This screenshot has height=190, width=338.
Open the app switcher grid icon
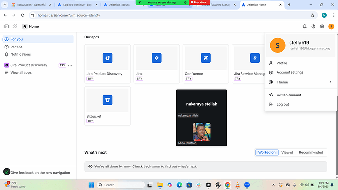(15, 27)
